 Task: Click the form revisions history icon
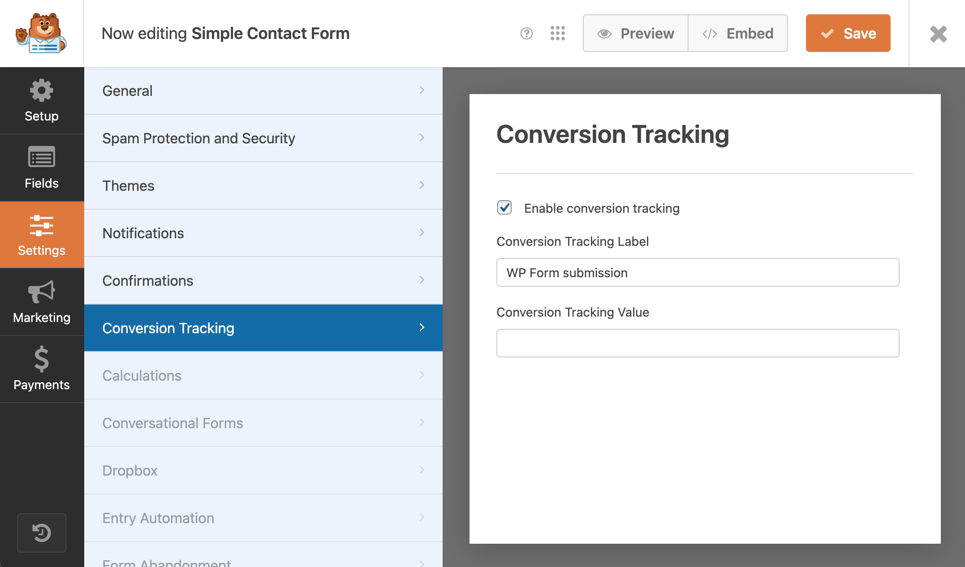coord(41,533)
